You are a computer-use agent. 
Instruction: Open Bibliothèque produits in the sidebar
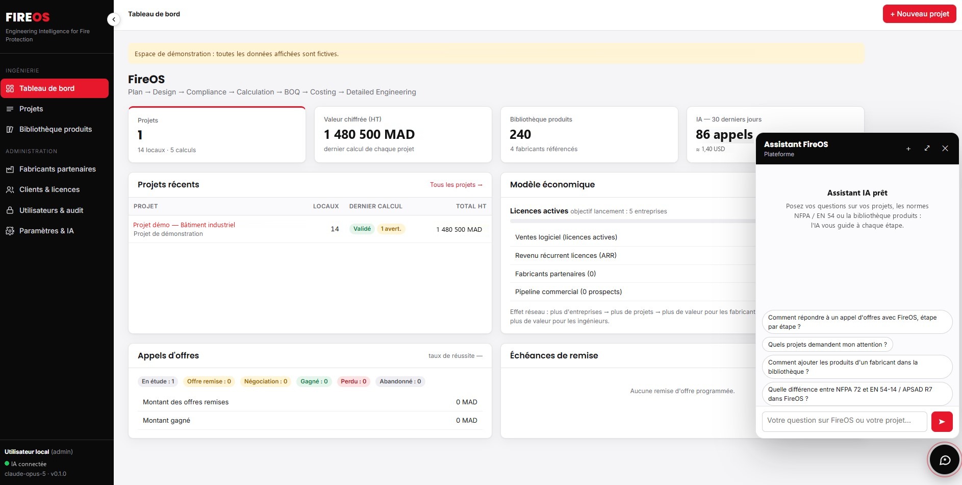(55, 129)
